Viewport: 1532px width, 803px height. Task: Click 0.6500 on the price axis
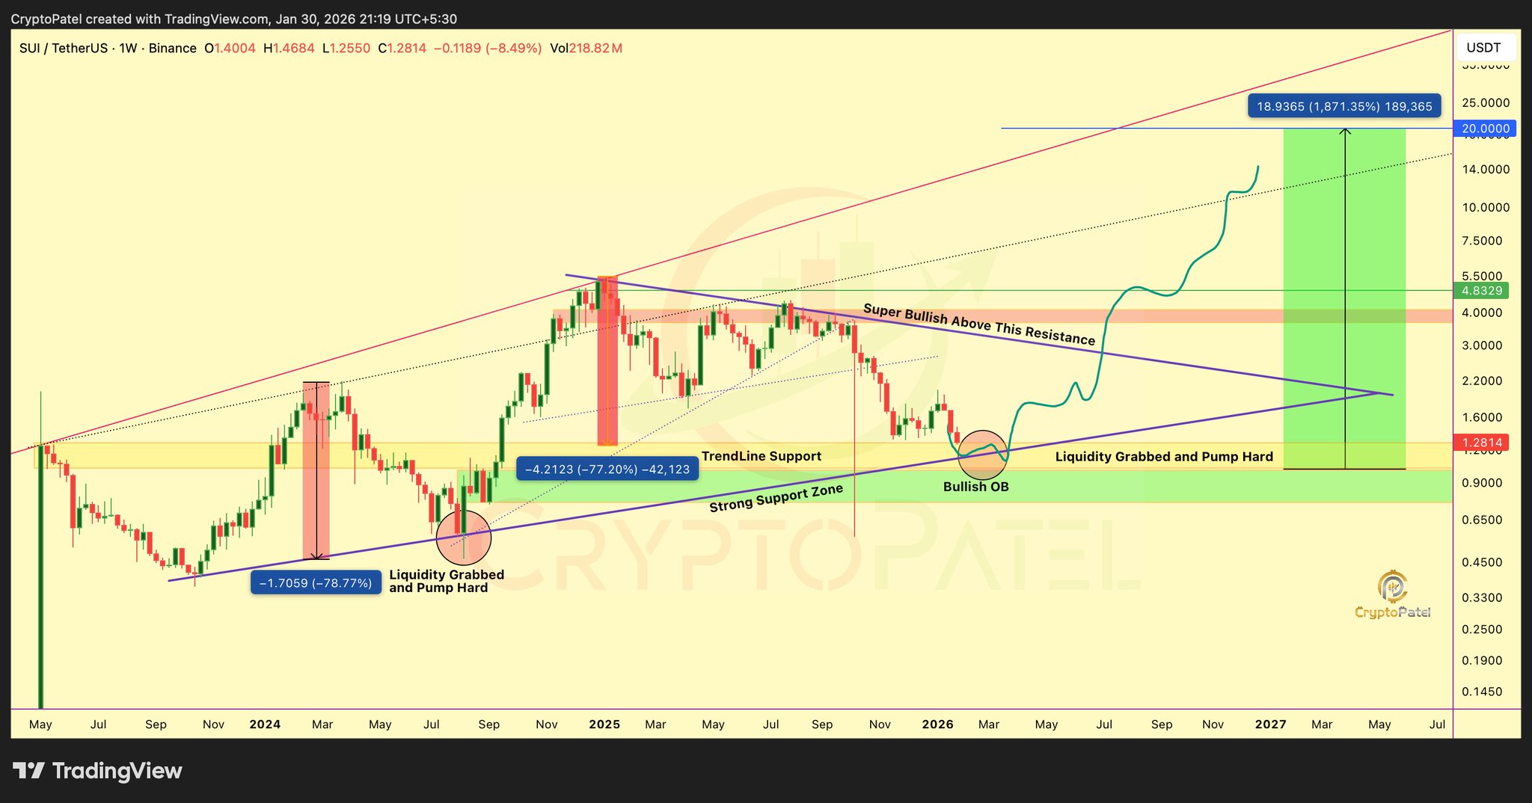click(1482, 520)
